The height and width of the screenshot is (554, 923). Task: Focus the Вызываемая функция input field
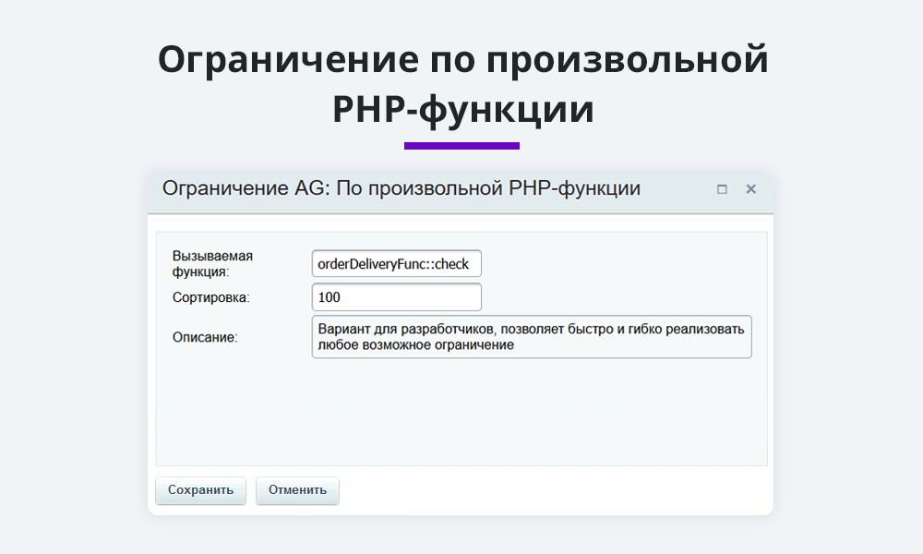pyautogui.click(x=396, y=264)
